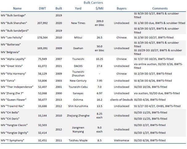187x149 pixels.
Task: Select the "Built" column header
Action: pos(59,8)
